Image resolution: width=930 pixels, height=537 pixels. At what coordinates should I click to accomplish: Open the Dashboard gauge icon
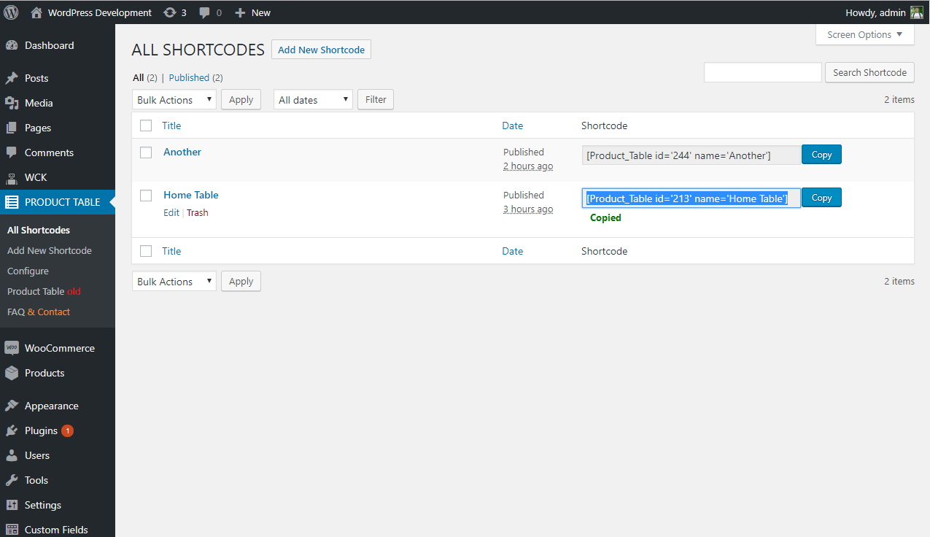(12, 45)
